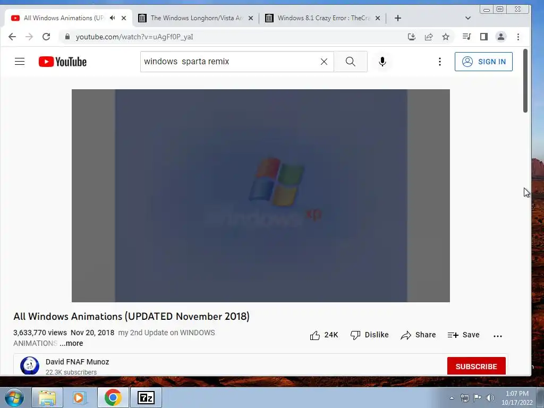Go back to the previous page
This screenshot has width=544, height=408.
12,37
